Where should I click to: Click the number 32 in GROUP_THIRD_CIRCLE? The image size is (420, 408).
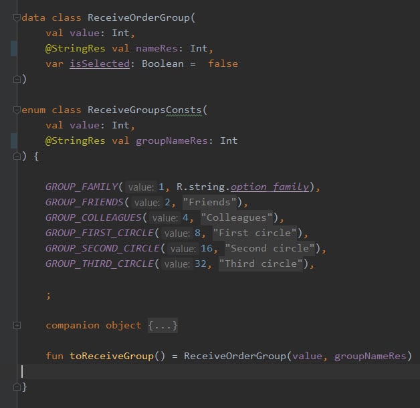[x=201, y=264]
